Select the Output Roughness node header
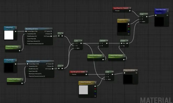 (130, 70)
